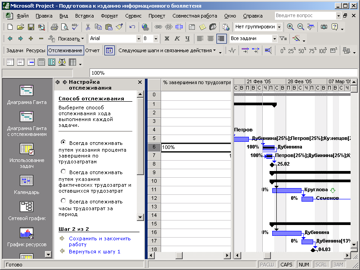This screenshot has width=360, height=270.
Task: Apply format painter brush
Action: (x=119, y=27)
